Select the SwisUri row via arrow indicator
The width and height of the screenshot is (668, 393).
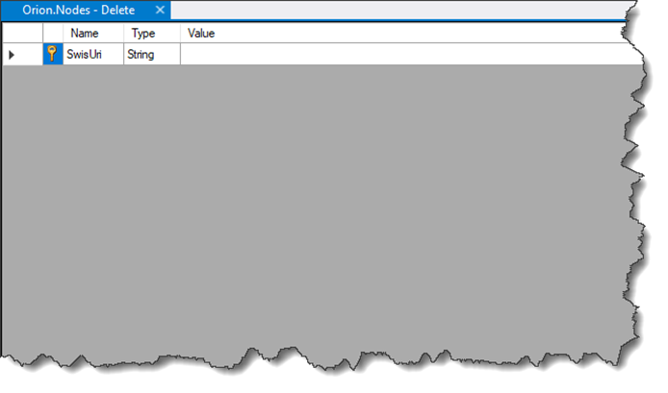[12, 55]
